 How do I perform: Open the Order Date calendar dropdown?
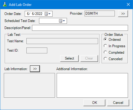point(50,14)
